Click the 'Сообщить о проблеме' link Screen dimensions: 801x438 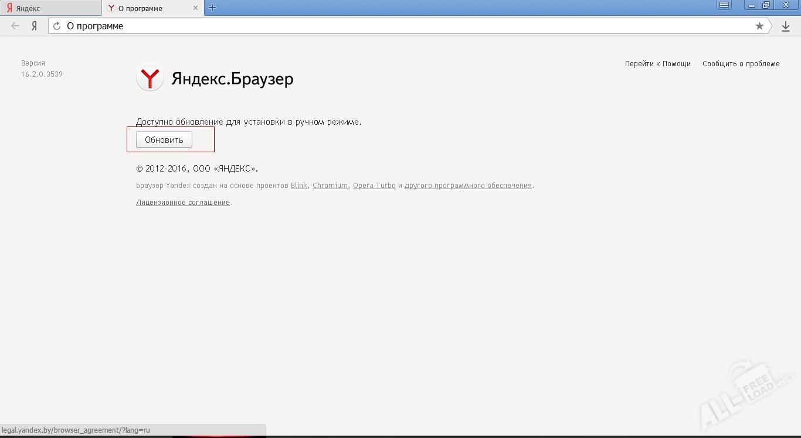coord(741,64)
